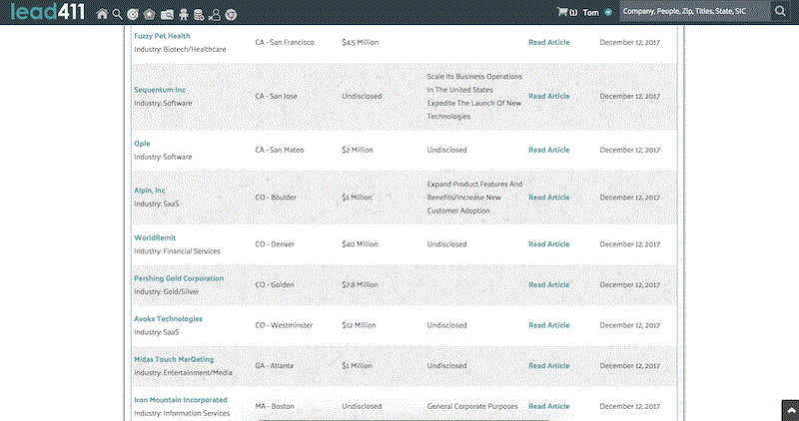Screen dimensions: 799x421
Task: Open Midas Touch MarQeting profile
Action: tap(174, 359)
